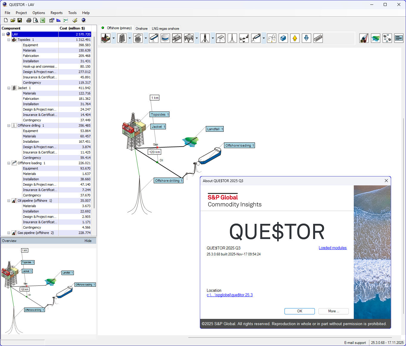This screenshot has height=346, width=406.
Task: Click the yellow up arrow component icon
Action: [295, 38]
